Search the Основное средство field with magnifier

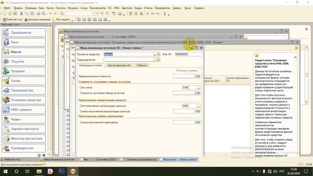(x=158, y=54)
